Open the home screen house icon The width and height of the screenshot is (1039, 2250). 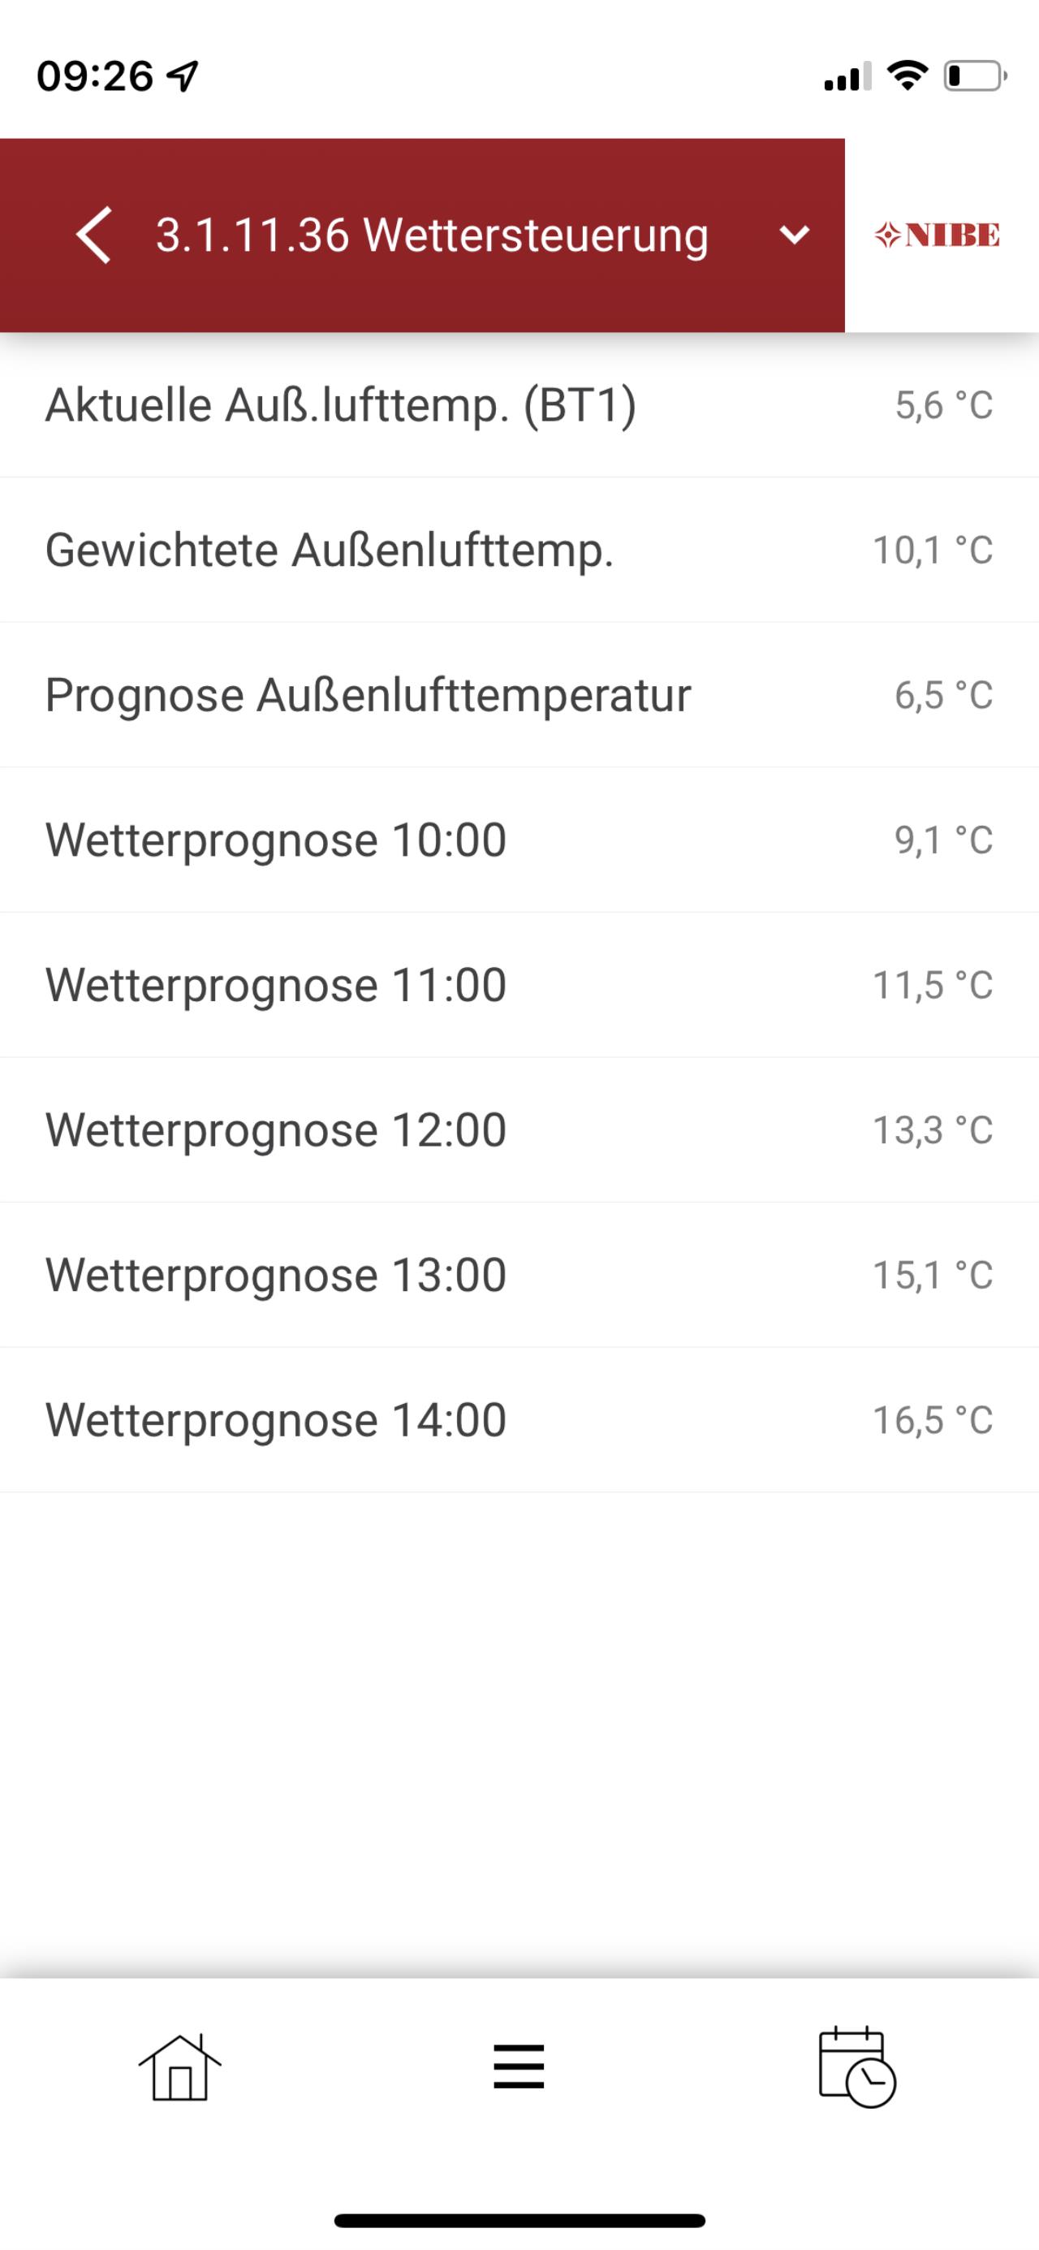coord(180,2067)
